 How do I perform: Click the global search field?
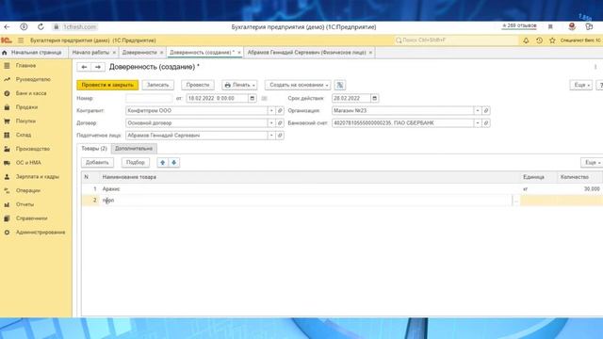pos(456,40)
